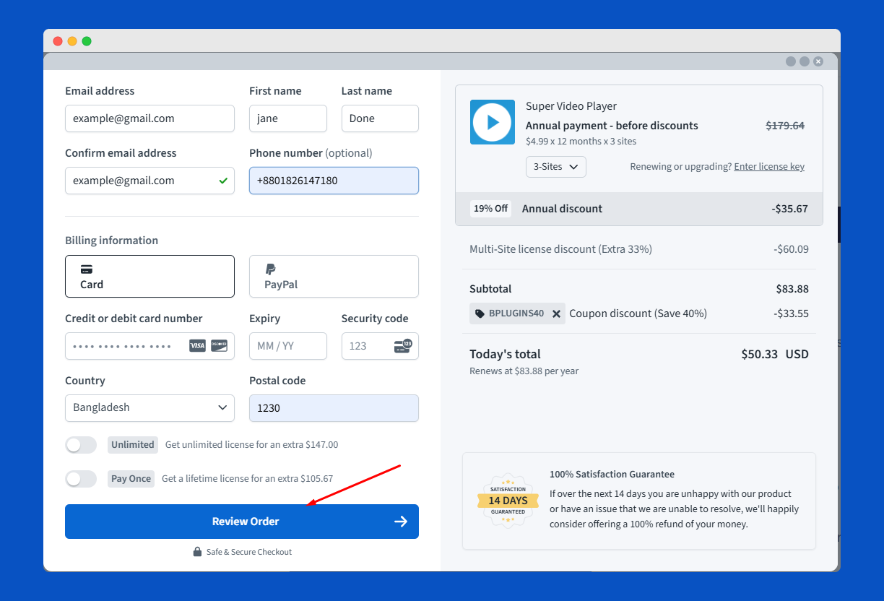
Task: Expand the 3-Sites license dropdown
Action: (x=555, y=166)
